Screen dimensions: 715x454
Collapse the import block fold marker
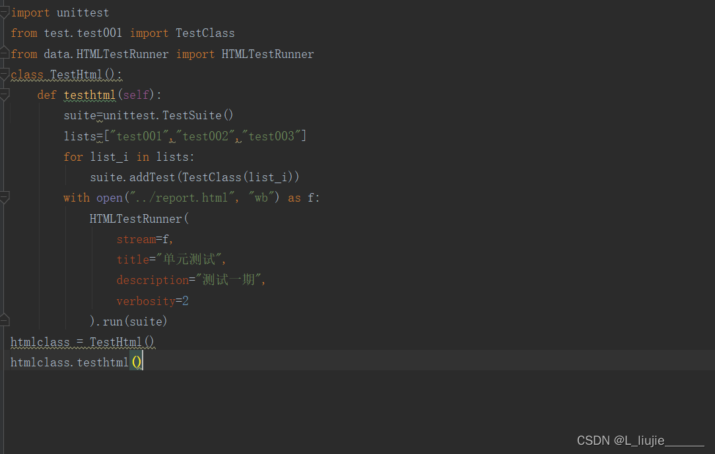4,13
